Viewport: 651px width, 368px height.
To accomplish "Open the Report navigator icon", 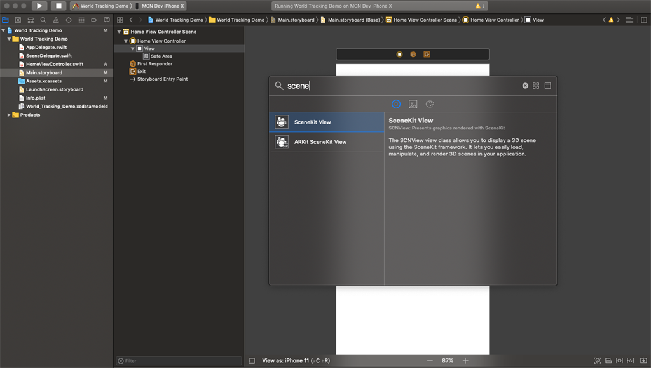I will pyautogui.click(x=107, y=20).
